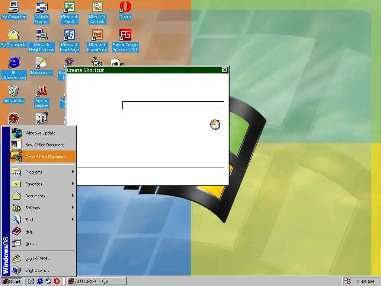Select the Microsoft PowerPoint desktop shortcut

(x=97, y=40)
